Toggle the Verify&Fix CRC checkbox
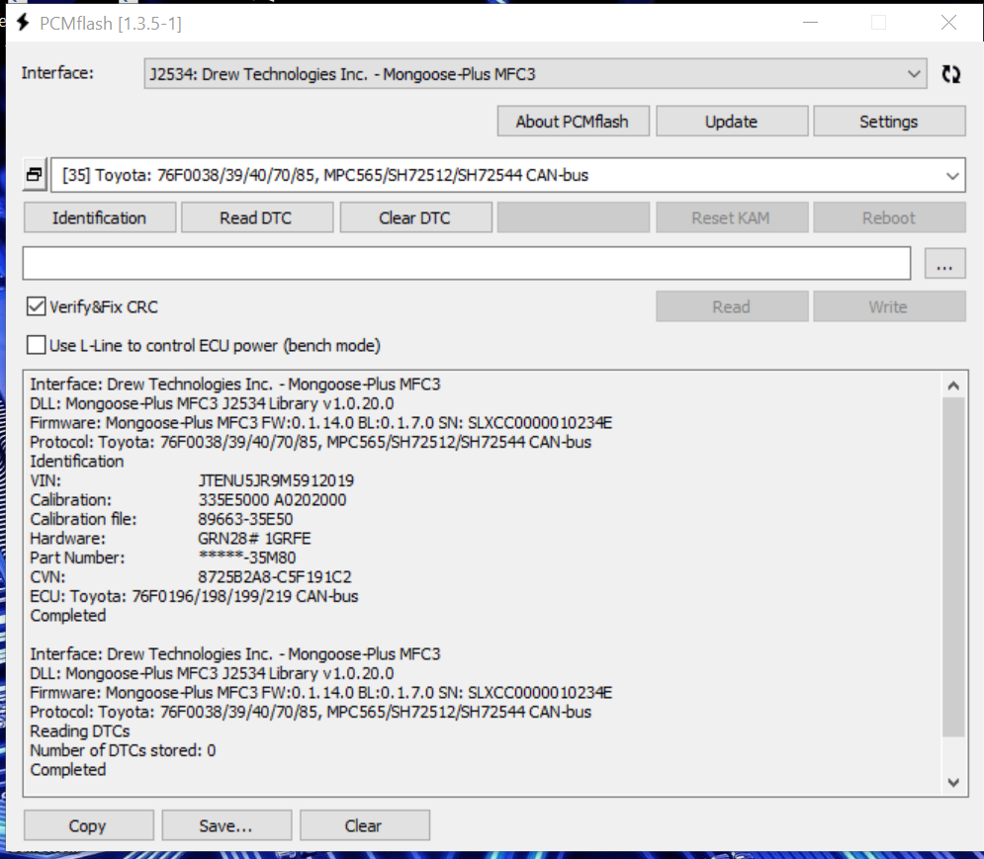The image size is (984, 859). pos(37,306)
